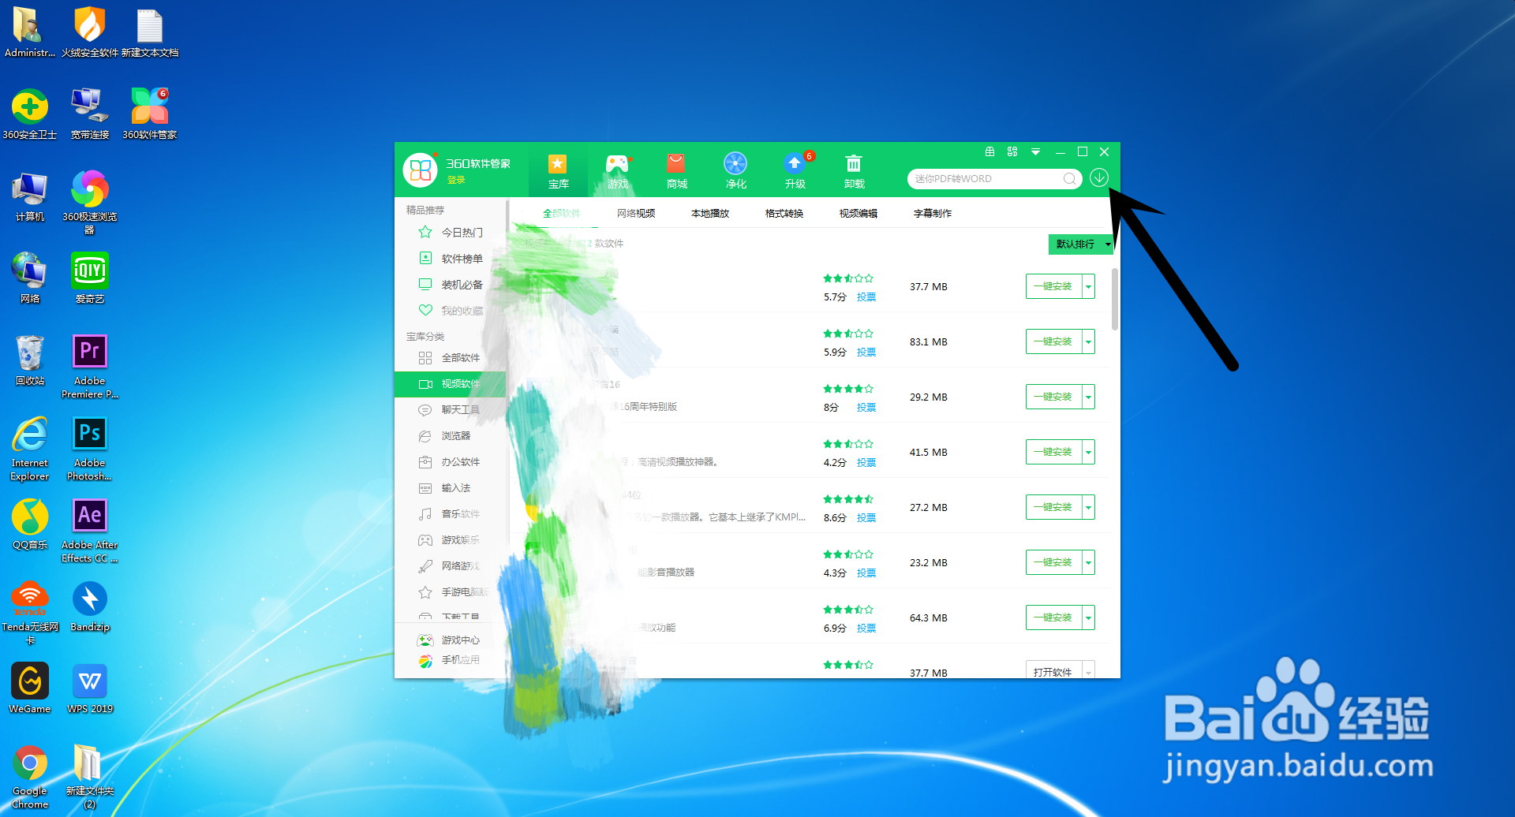This screenshot has width=1515, height=817.
Task: Open the 升级 upgrade section
Action: [x=795, y=171]
